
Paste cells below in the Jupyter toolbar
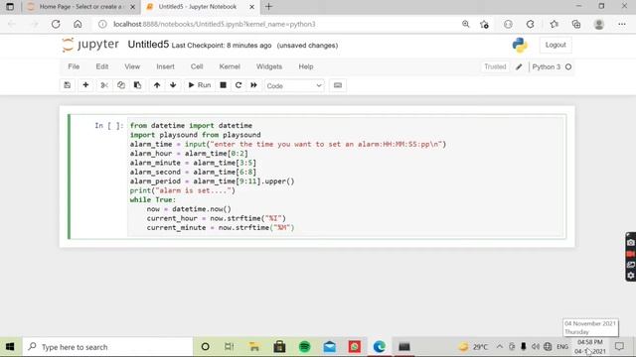[x=137, y=85]
